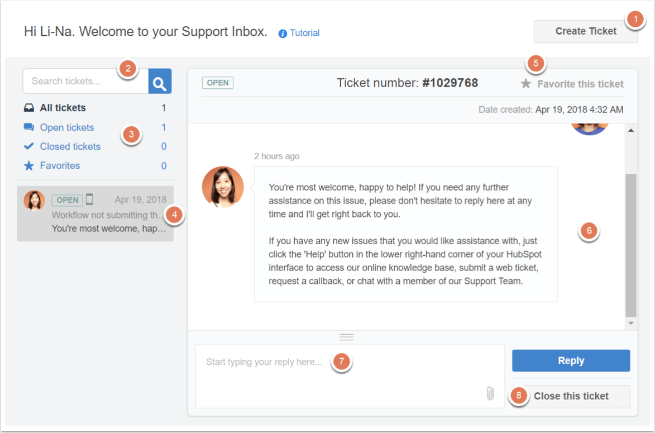The image size is (655, 433).
Task: Open the Tutorial link
Action: coord(305,33)
